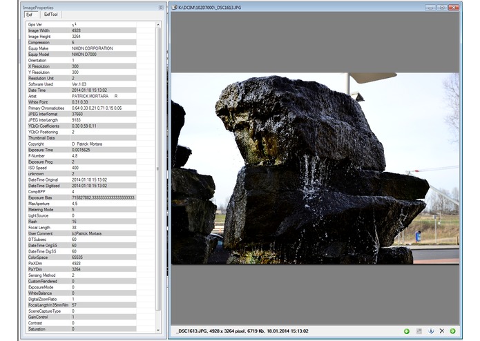
Task: Click the Exif list vertical scrollbar thumb
Action: coord(158,169)
